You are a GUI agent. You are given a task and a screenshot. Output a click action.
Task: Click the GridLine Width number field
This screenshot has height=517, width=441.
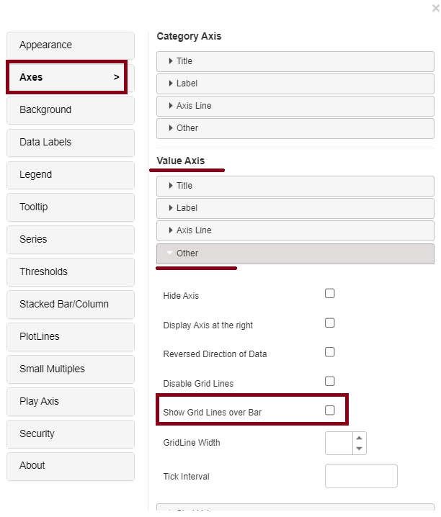coord(338,443)
